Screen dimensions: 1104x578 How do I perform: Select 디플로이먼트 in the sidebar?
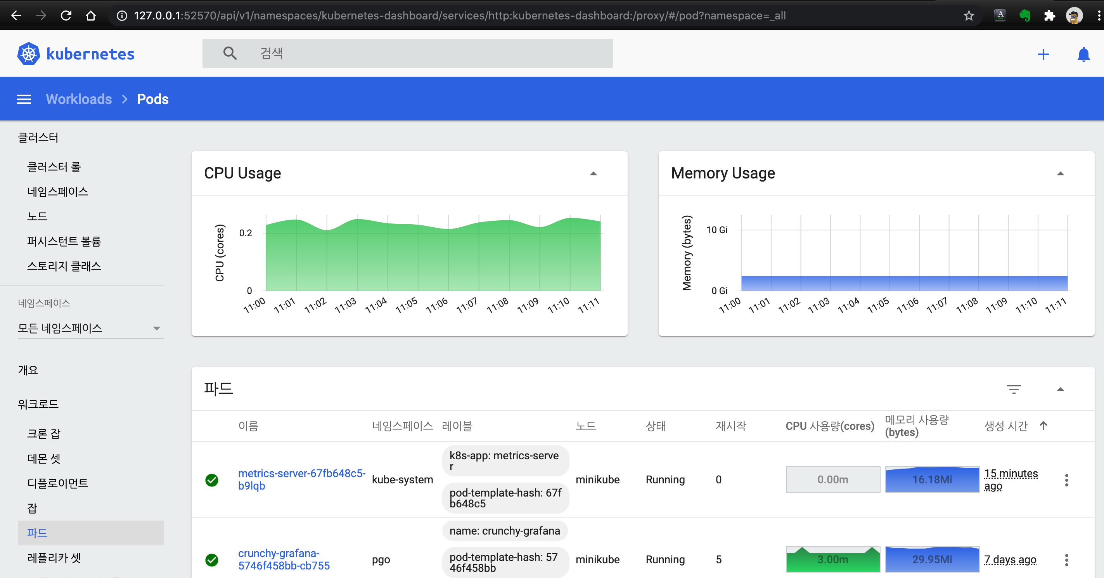tap(58, 483)
